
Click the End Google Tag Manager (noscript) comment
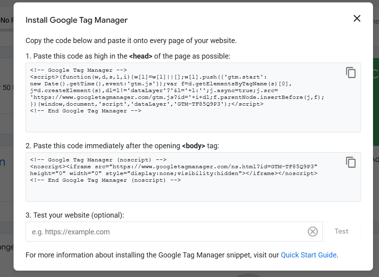105,180
